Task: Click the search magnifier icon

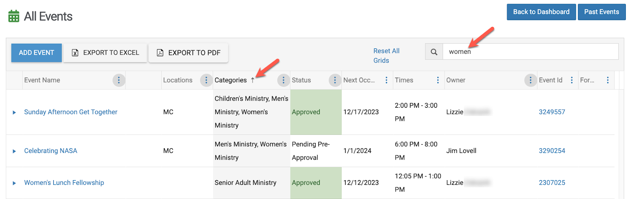Action: (x=434, y=52)
